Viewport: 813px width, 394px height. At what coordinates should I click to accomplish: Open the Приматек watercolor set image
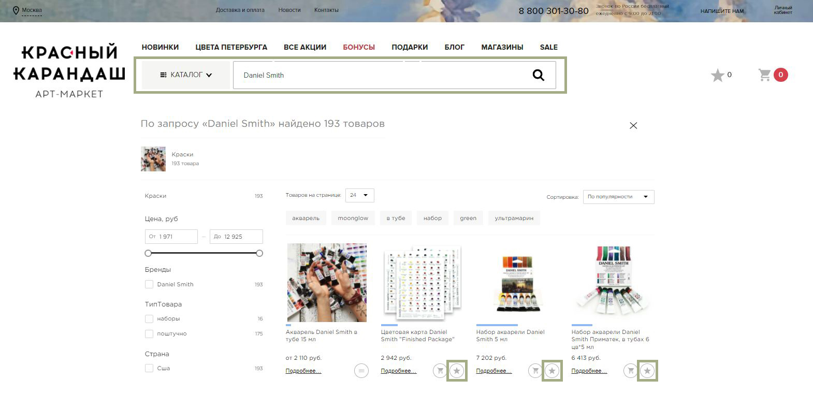(613, 283)
